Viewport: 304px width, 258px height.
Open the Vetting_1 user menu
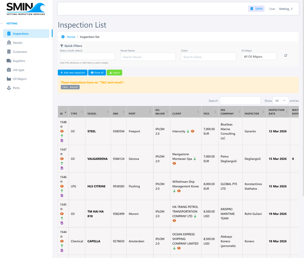click(285, 9)
